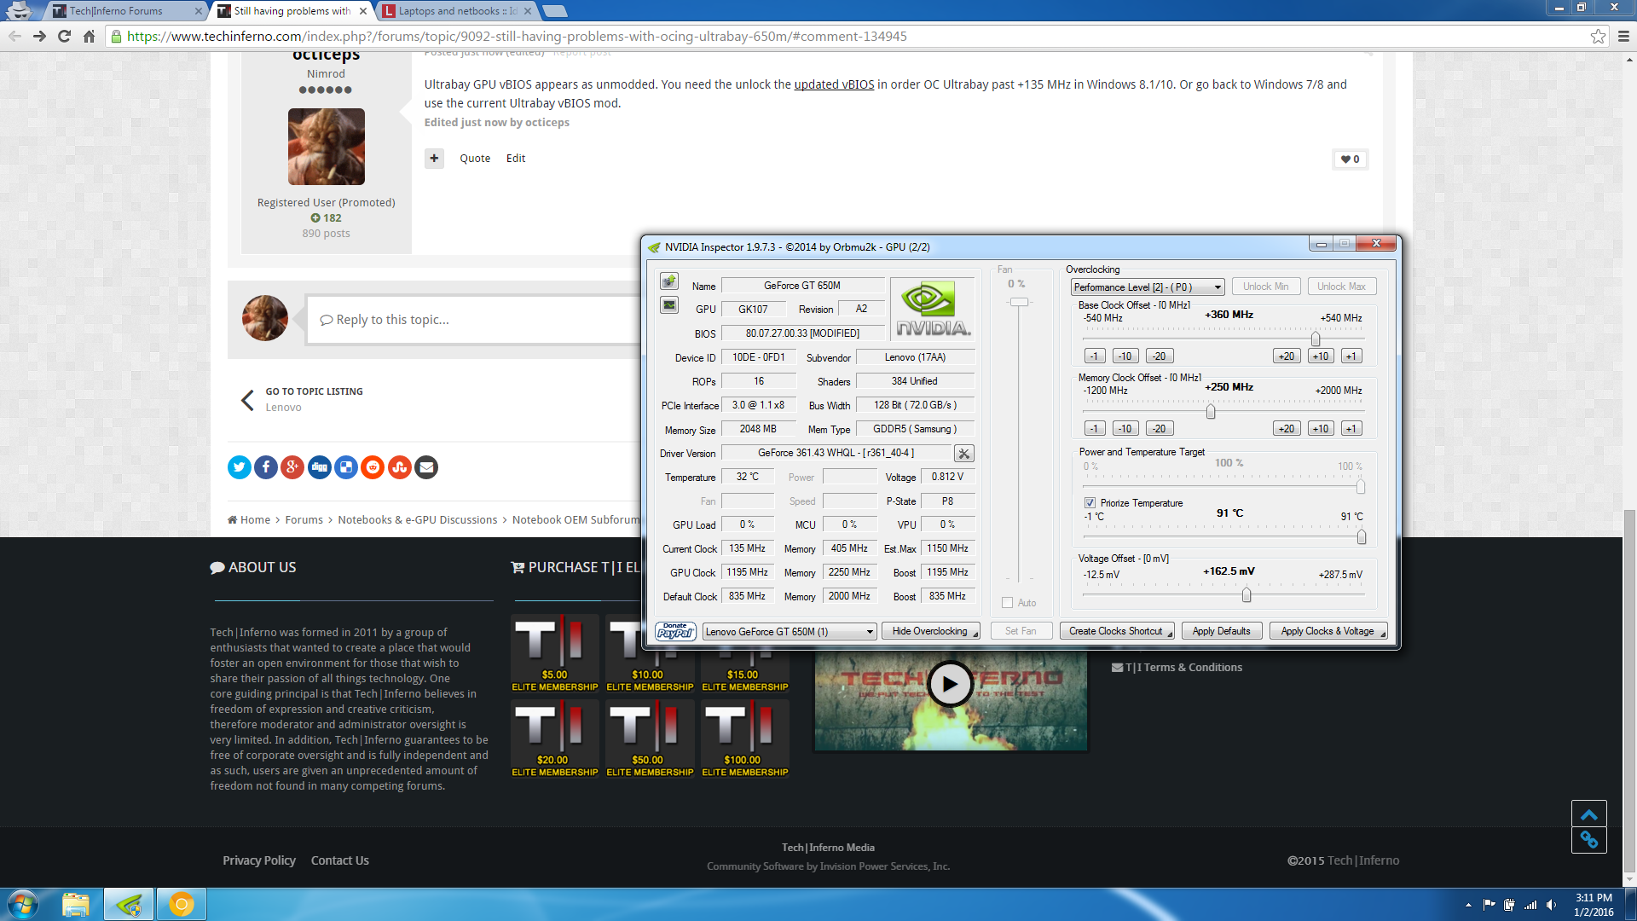Share topic on Facebook
The image size is (1637, 921).
point(266,467)
